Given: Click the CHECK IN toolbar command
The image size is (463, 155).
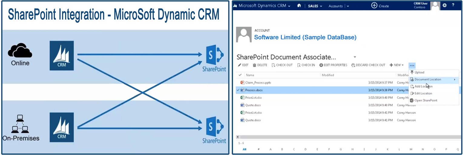Looking at the screenshot, I should pyautogui.click(x=306, y=65).
